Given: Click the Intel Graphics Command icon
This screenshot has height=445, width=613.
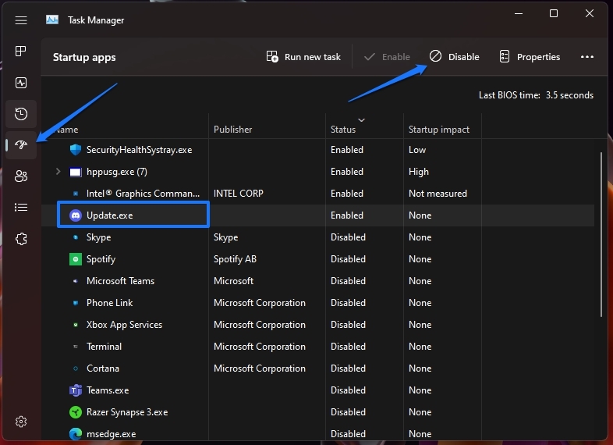Looking at the screenshot, I should click(x=76, y=194).
